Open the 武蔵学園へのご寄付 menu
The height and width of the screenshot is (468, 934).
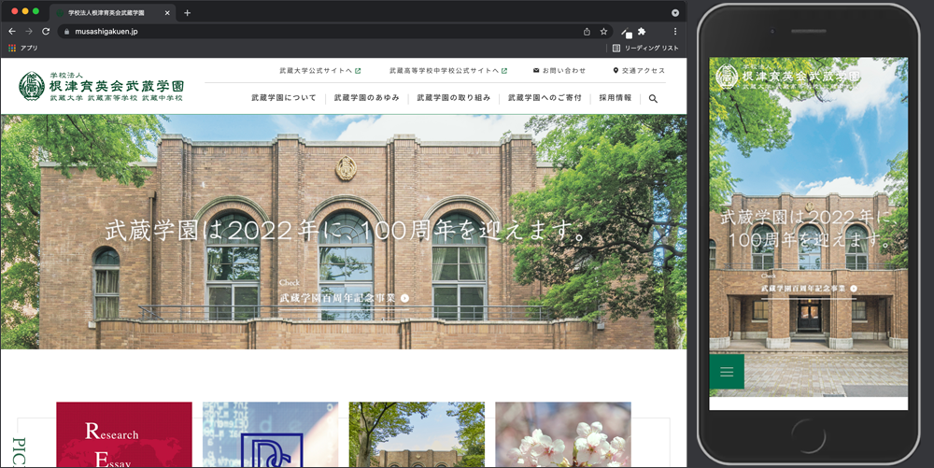[545, 98]
